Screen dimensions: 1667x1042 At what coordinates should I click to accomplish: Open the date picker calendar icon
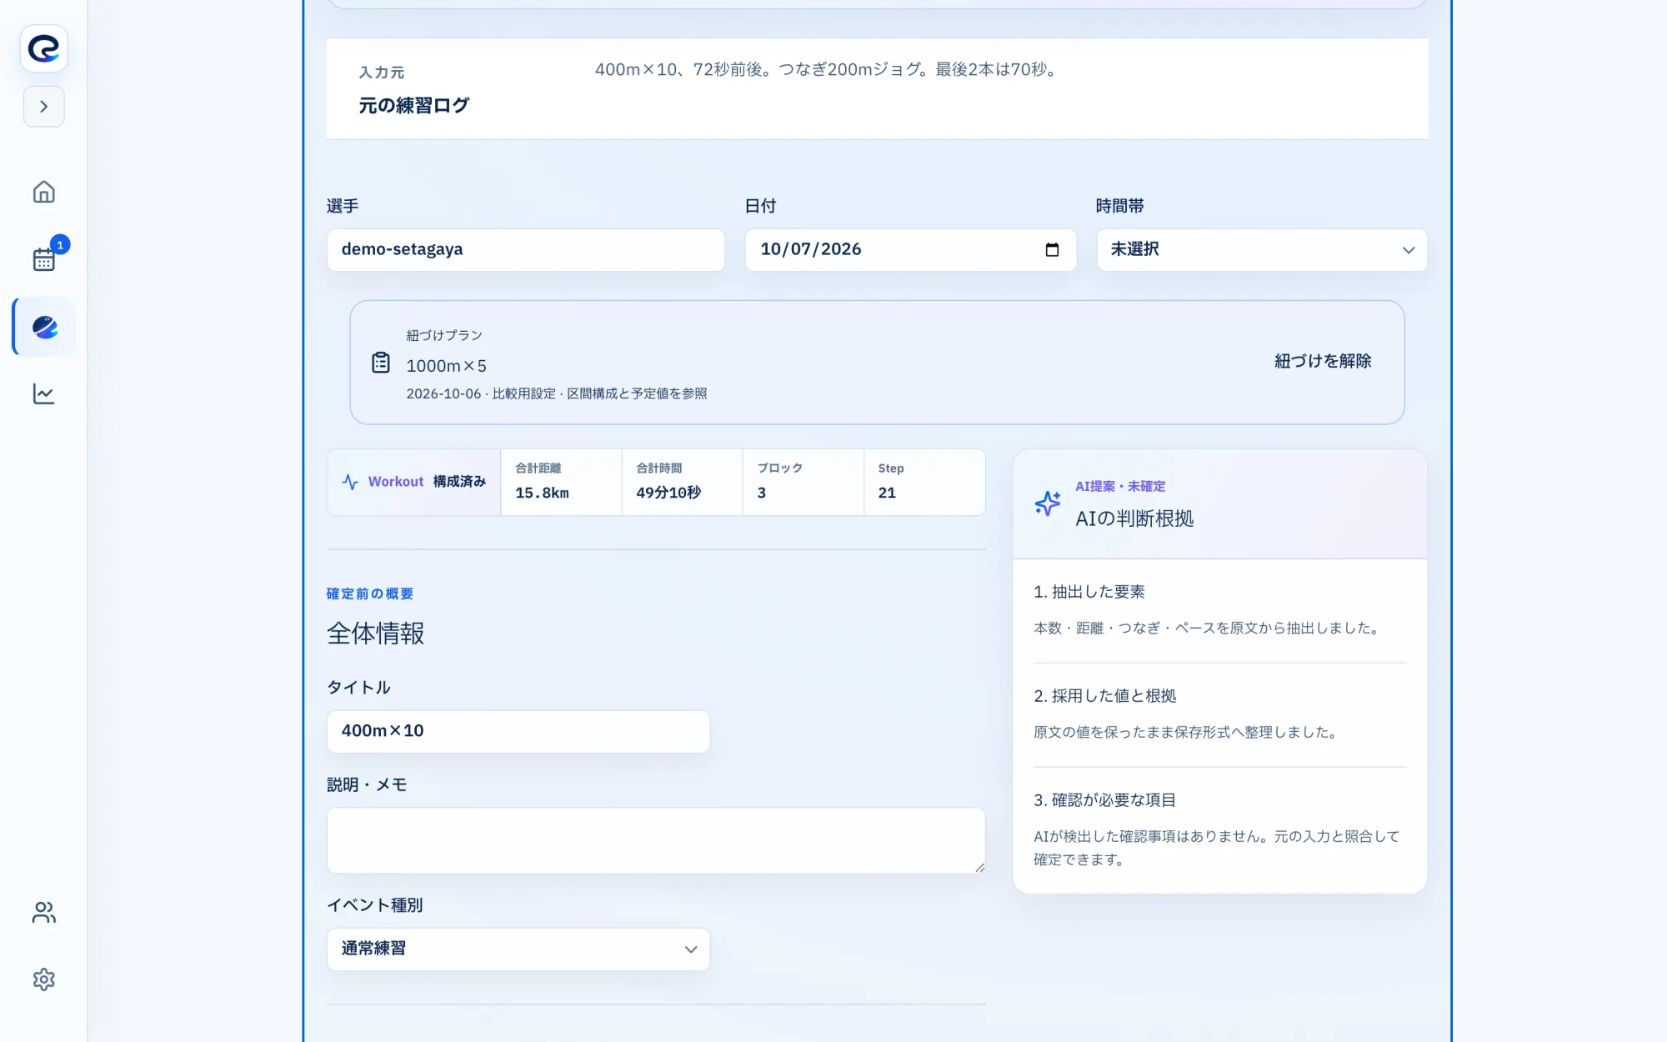coord(1052,250)
